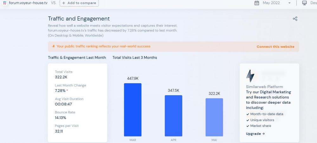Click the checkmark beside Market share
This screenshot has width=317, height=143.
coord(248,126)
